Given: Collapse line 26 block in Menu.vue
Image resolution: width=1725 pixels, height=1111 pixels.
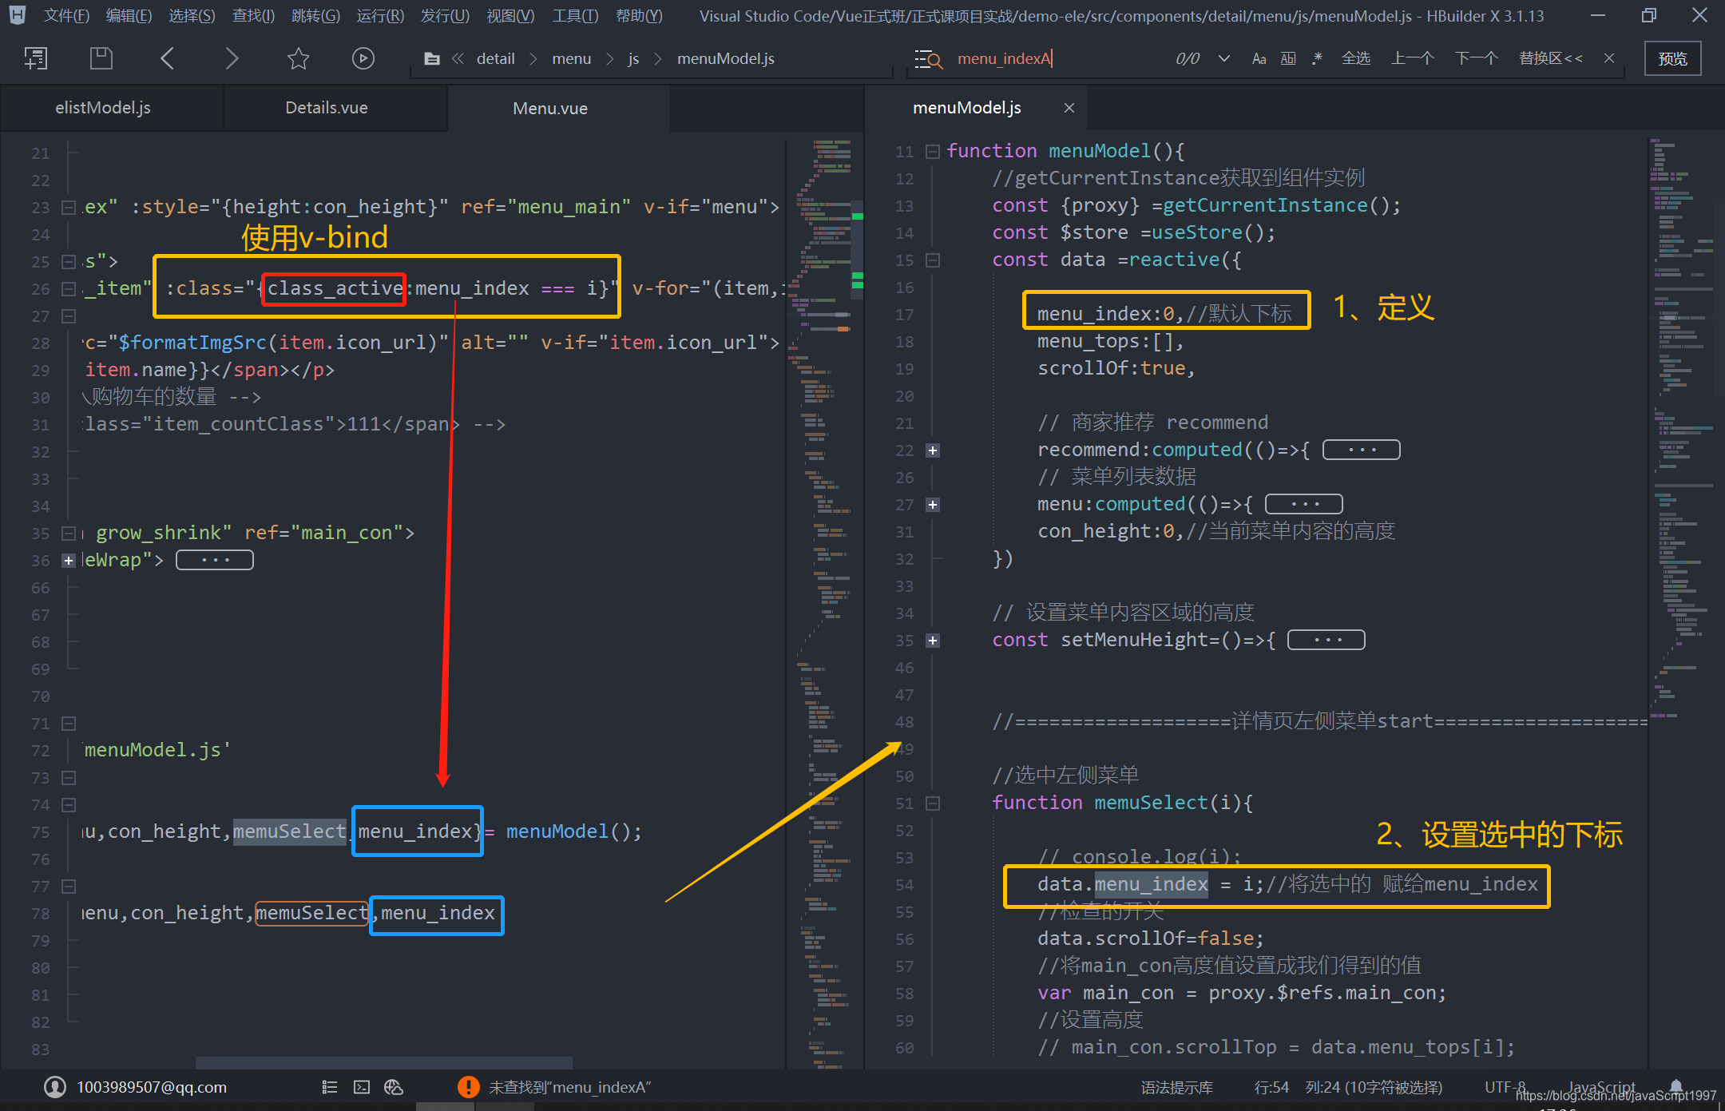Looking at the screenshot, I should [x=69, y=289].
